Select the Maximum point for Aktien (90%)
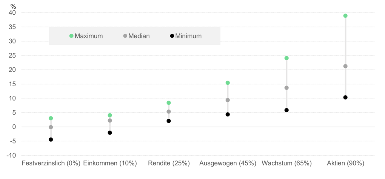The width and height of the screenshot is (385, 179). click(x=345, y=16)
